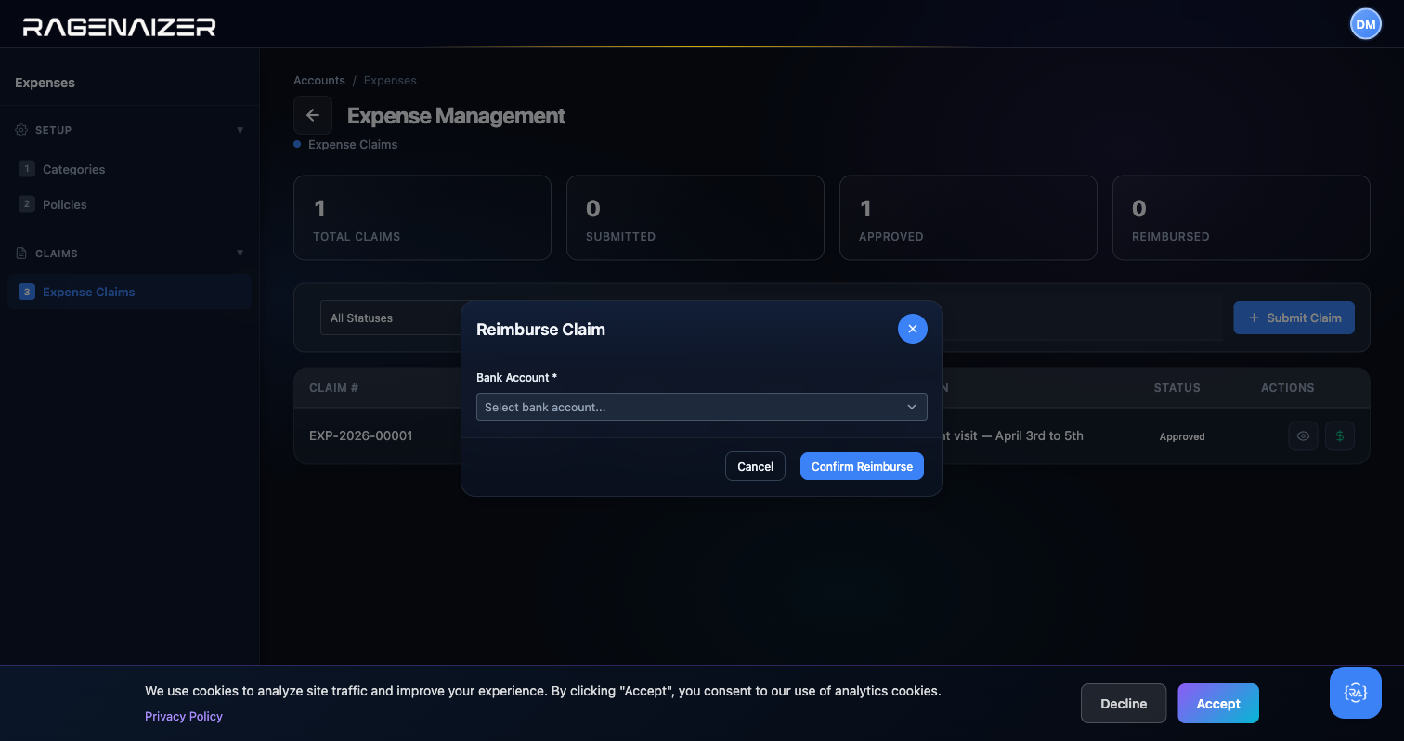Click the Expenses sidebar heading
1404x741 pixels.
[45, 83]
